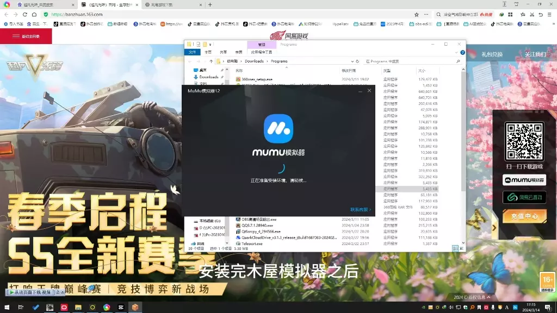Switch to the first browser tab
This screenshot has width=557, height=313.
[x=46, y=4]
